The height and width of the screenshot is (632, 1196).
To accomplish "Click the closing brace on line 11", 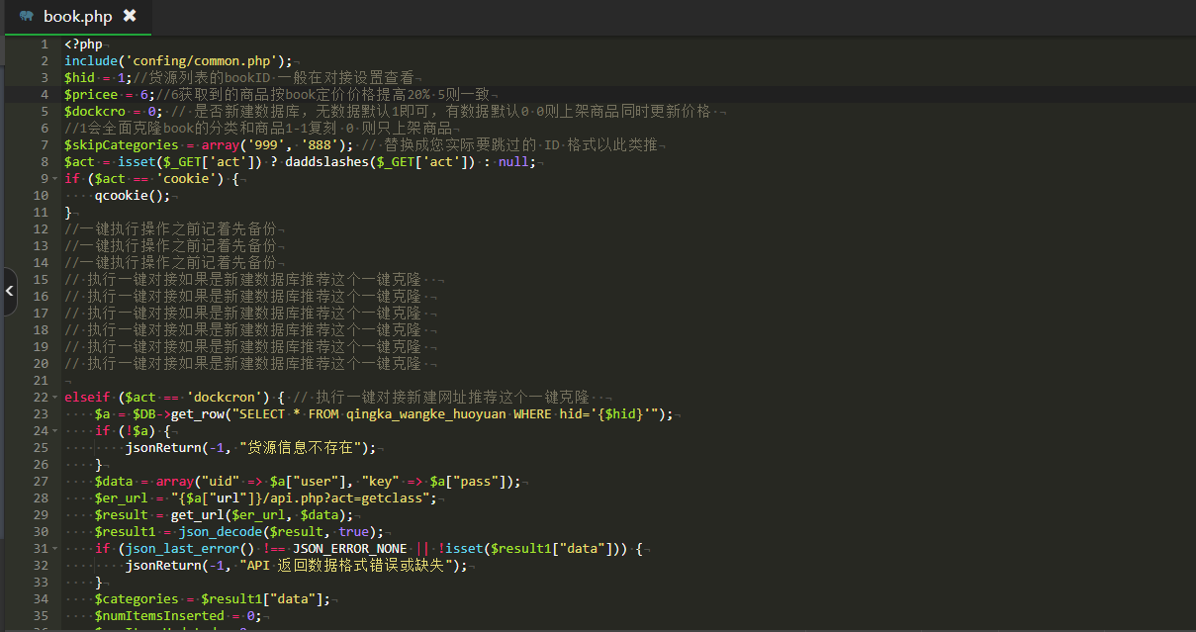I will [x=68, y=212].
